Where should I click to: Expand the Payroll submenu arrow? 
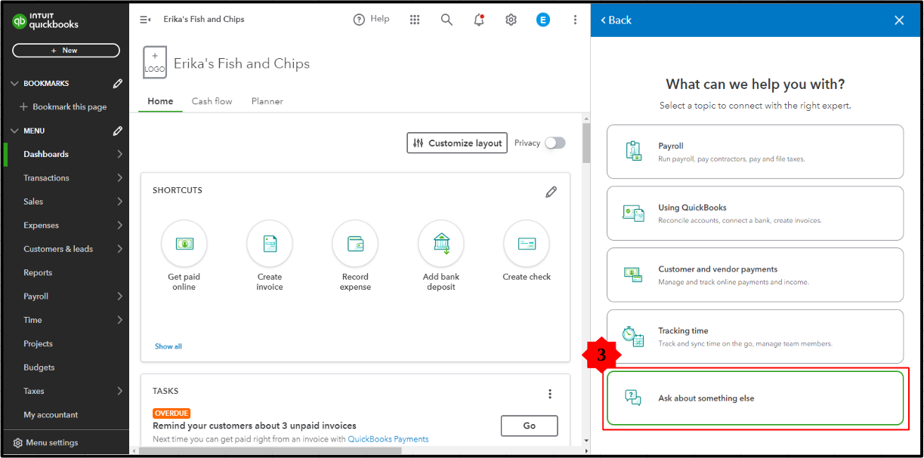coord(119,297)
